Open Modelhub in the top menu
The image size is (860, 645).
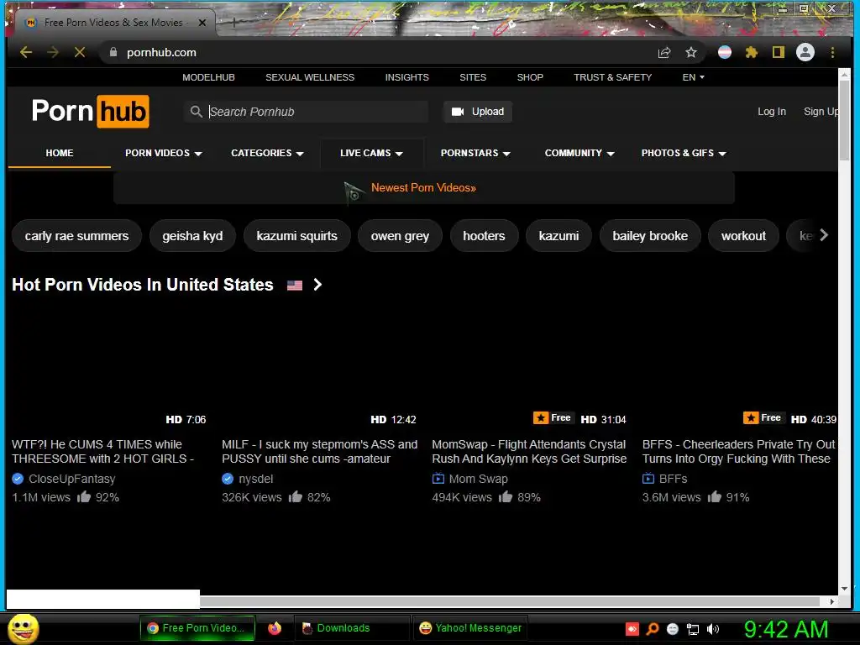point(208,77)
